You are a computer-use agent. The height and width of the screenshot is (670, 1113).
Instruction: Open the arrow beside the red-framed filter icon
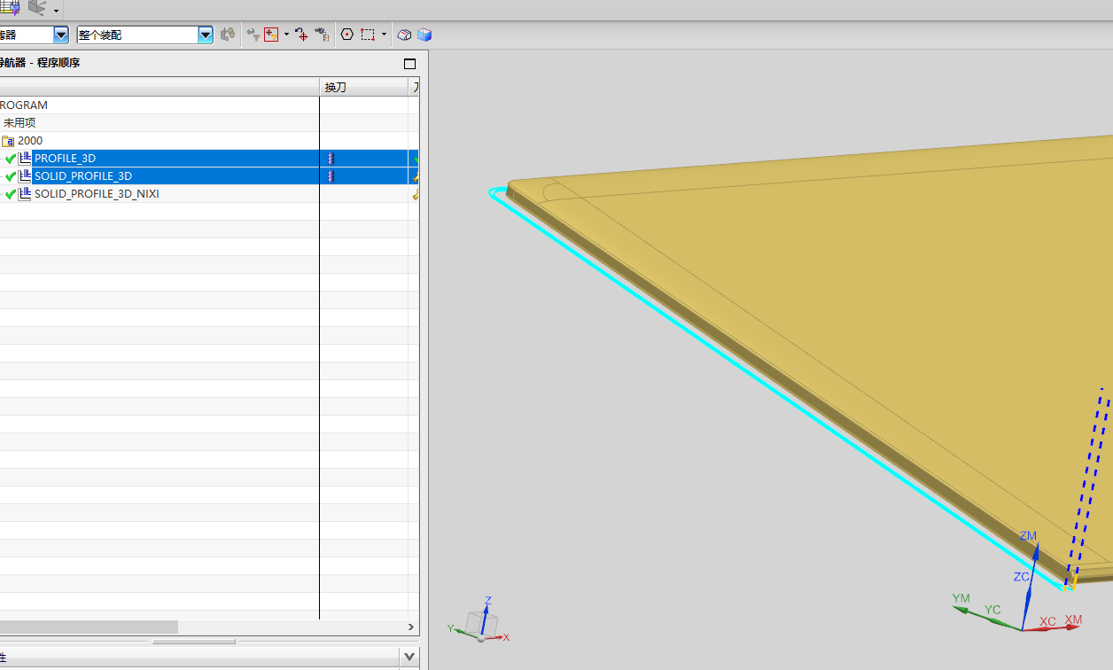click(286, 35)
